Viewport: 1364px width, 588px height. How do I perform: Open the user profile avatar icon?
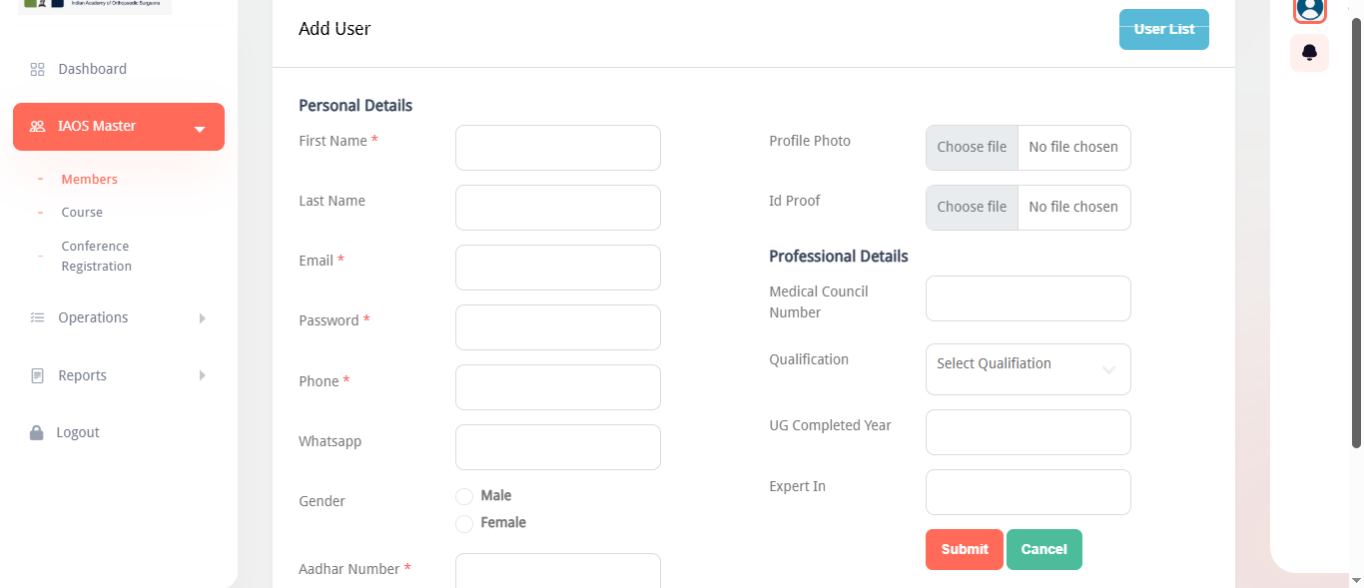(x=1309, y=9)
